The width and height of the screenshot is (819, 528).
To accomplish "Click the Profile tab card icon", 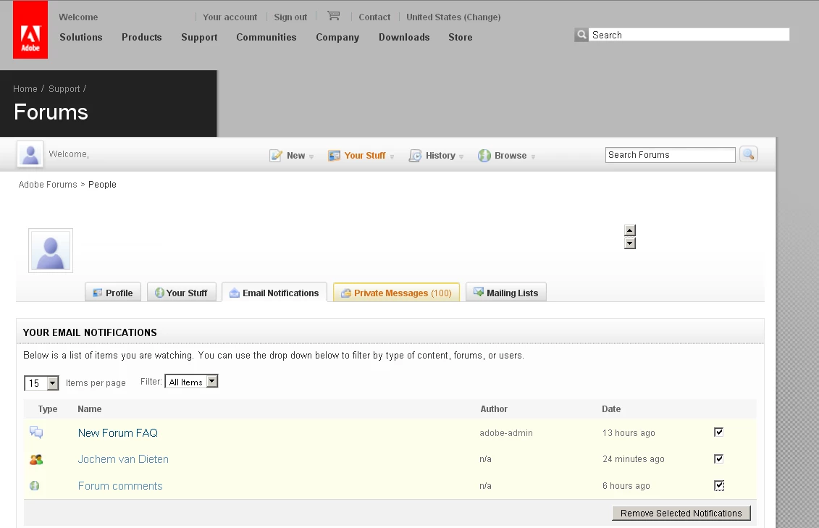I will tap(97, 293).
